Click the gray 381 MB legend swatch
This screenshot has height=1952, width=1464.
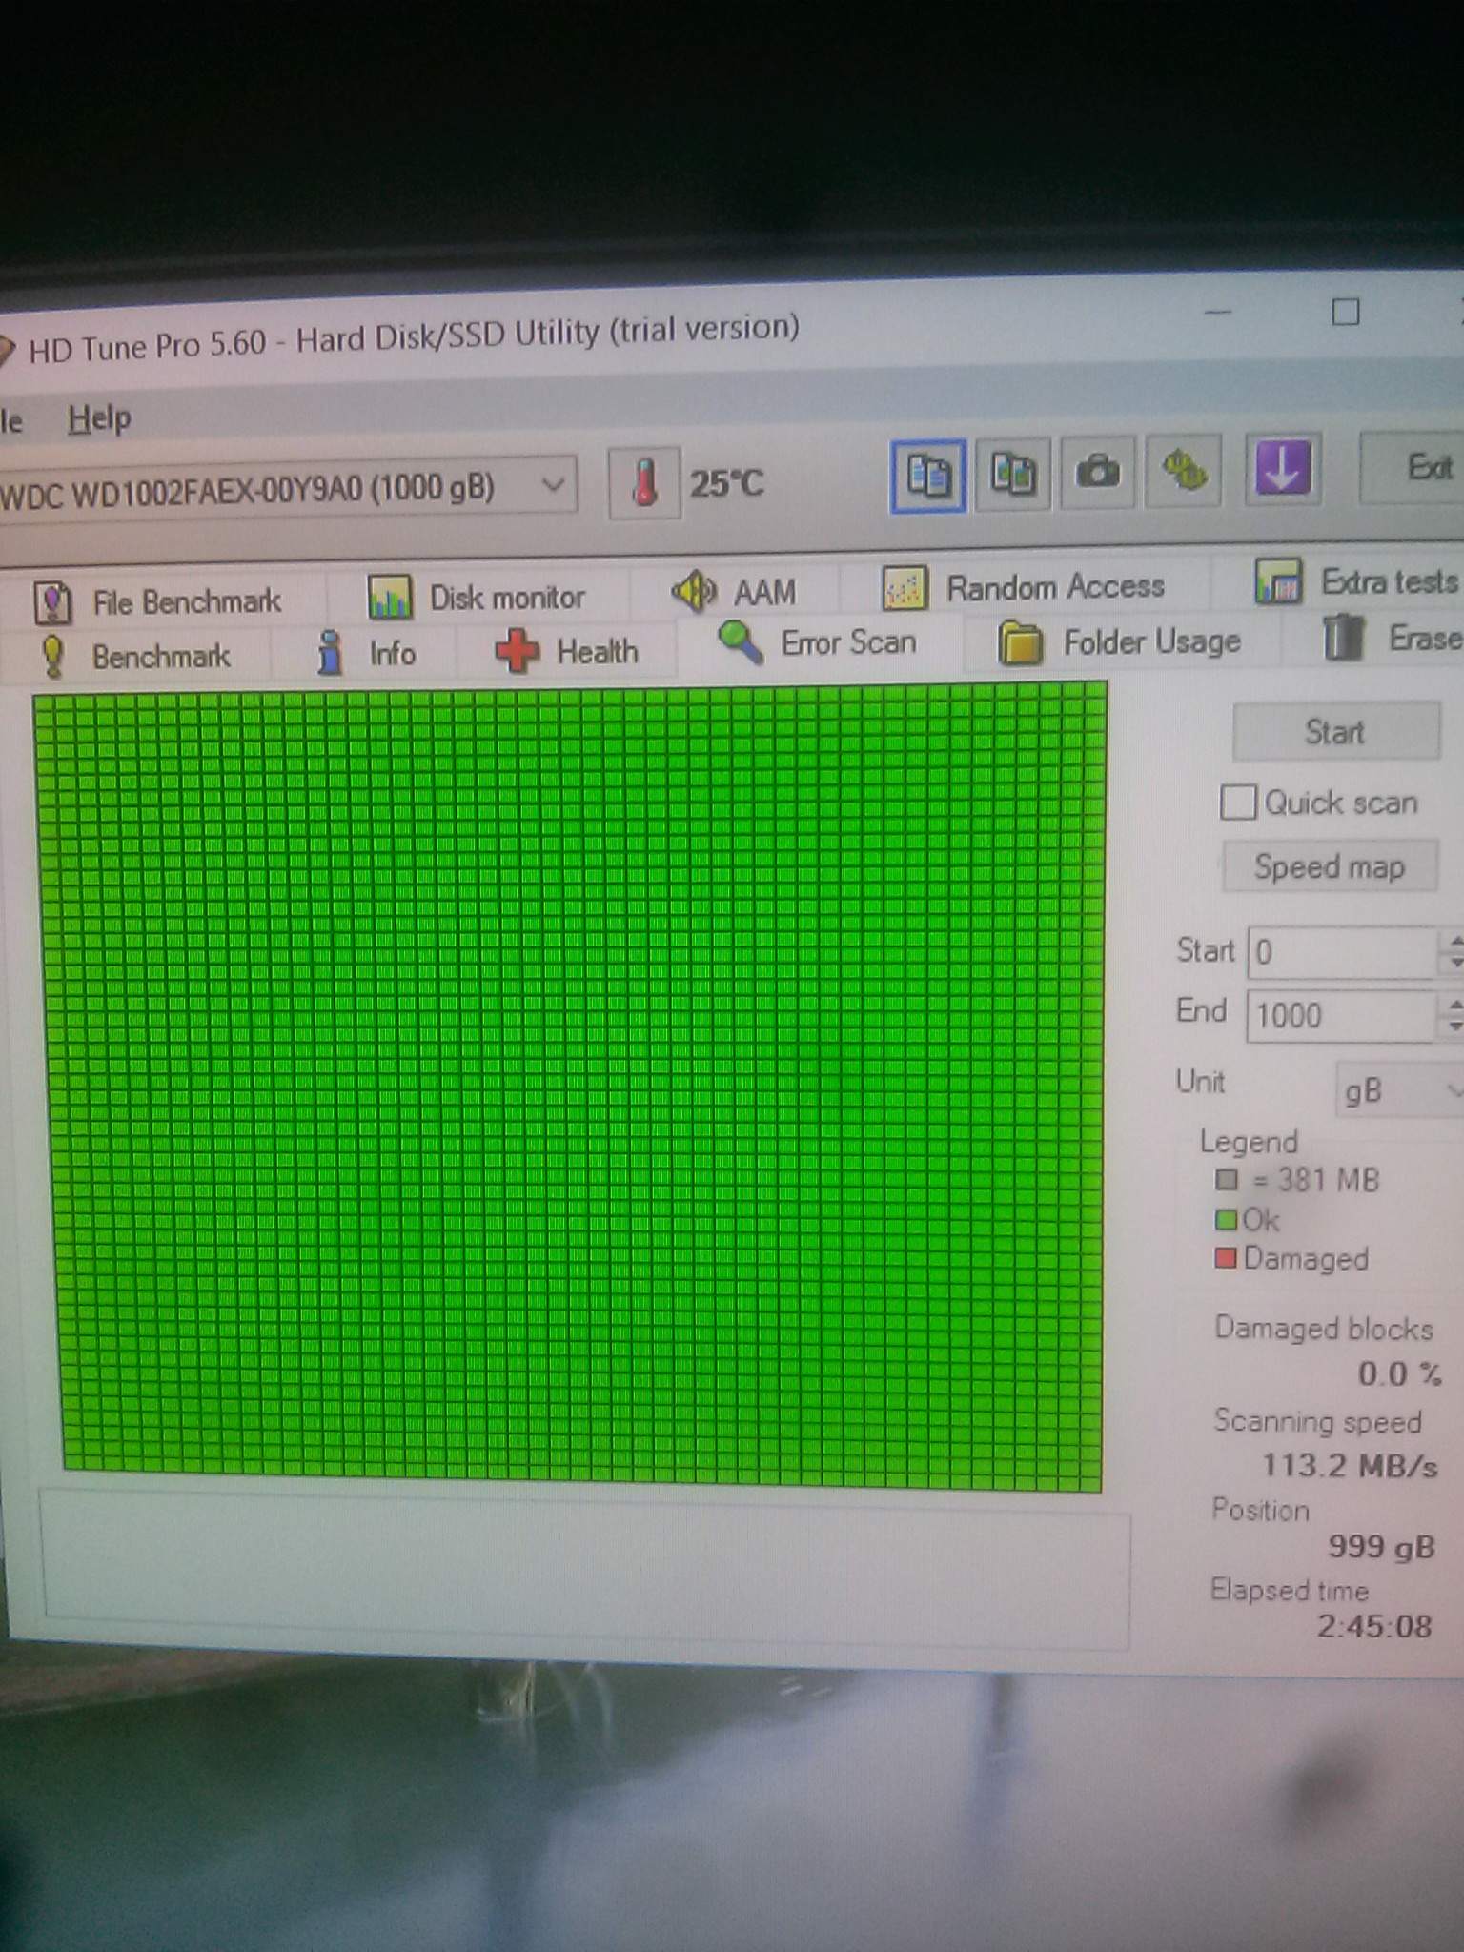(1226, 1180)
